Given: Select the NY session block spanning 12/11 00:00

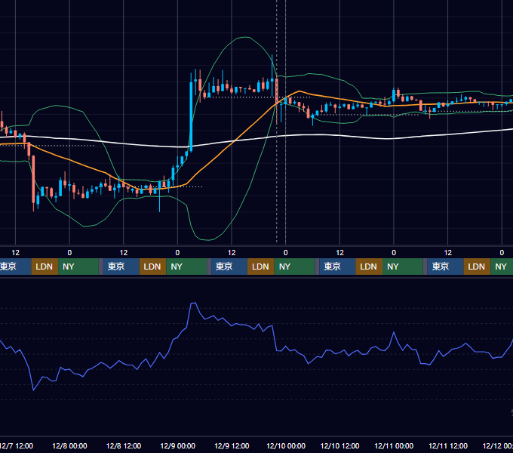Looking at the screenshot, I should click(x=403, y=267).
